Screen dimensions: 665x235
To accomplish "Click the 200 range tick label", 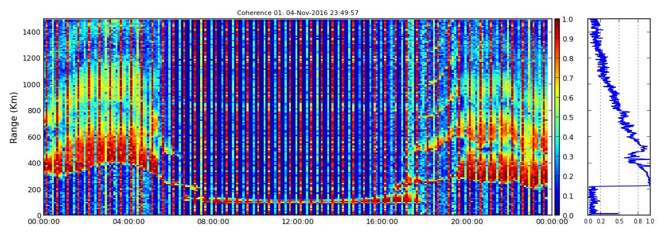I will pos(33,190).
